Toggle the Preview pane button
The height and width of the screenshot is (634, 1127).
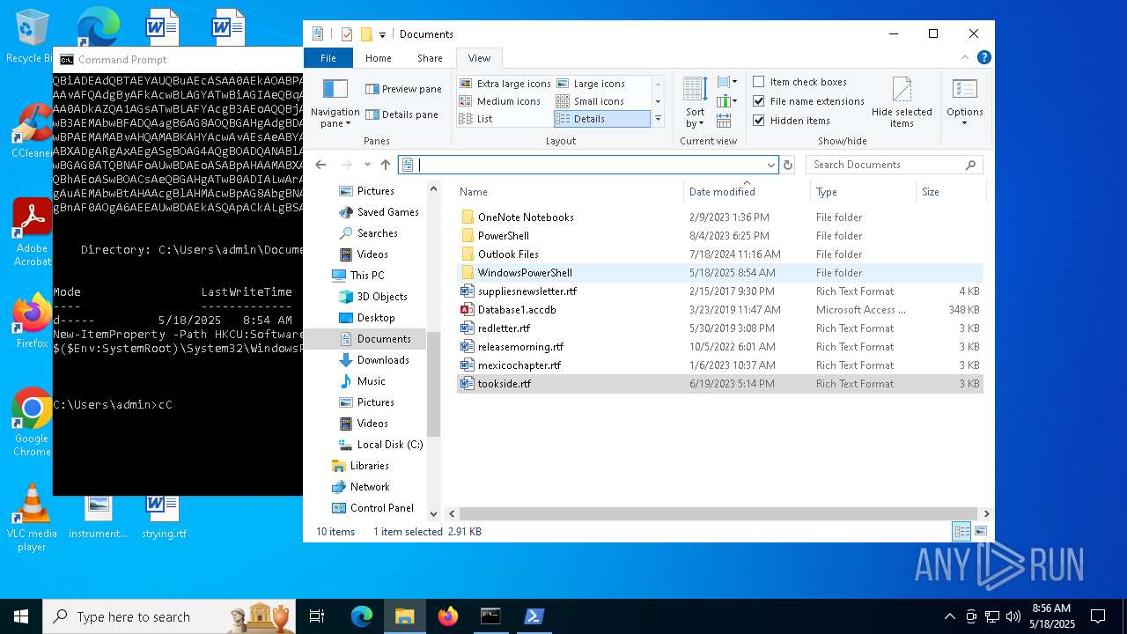pyautogui.click(x=403, y=89)
